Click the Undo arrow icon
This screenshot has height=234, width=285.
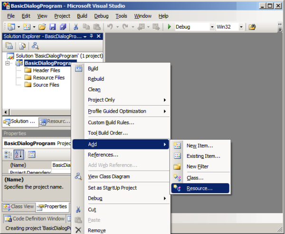click(110, 27)
